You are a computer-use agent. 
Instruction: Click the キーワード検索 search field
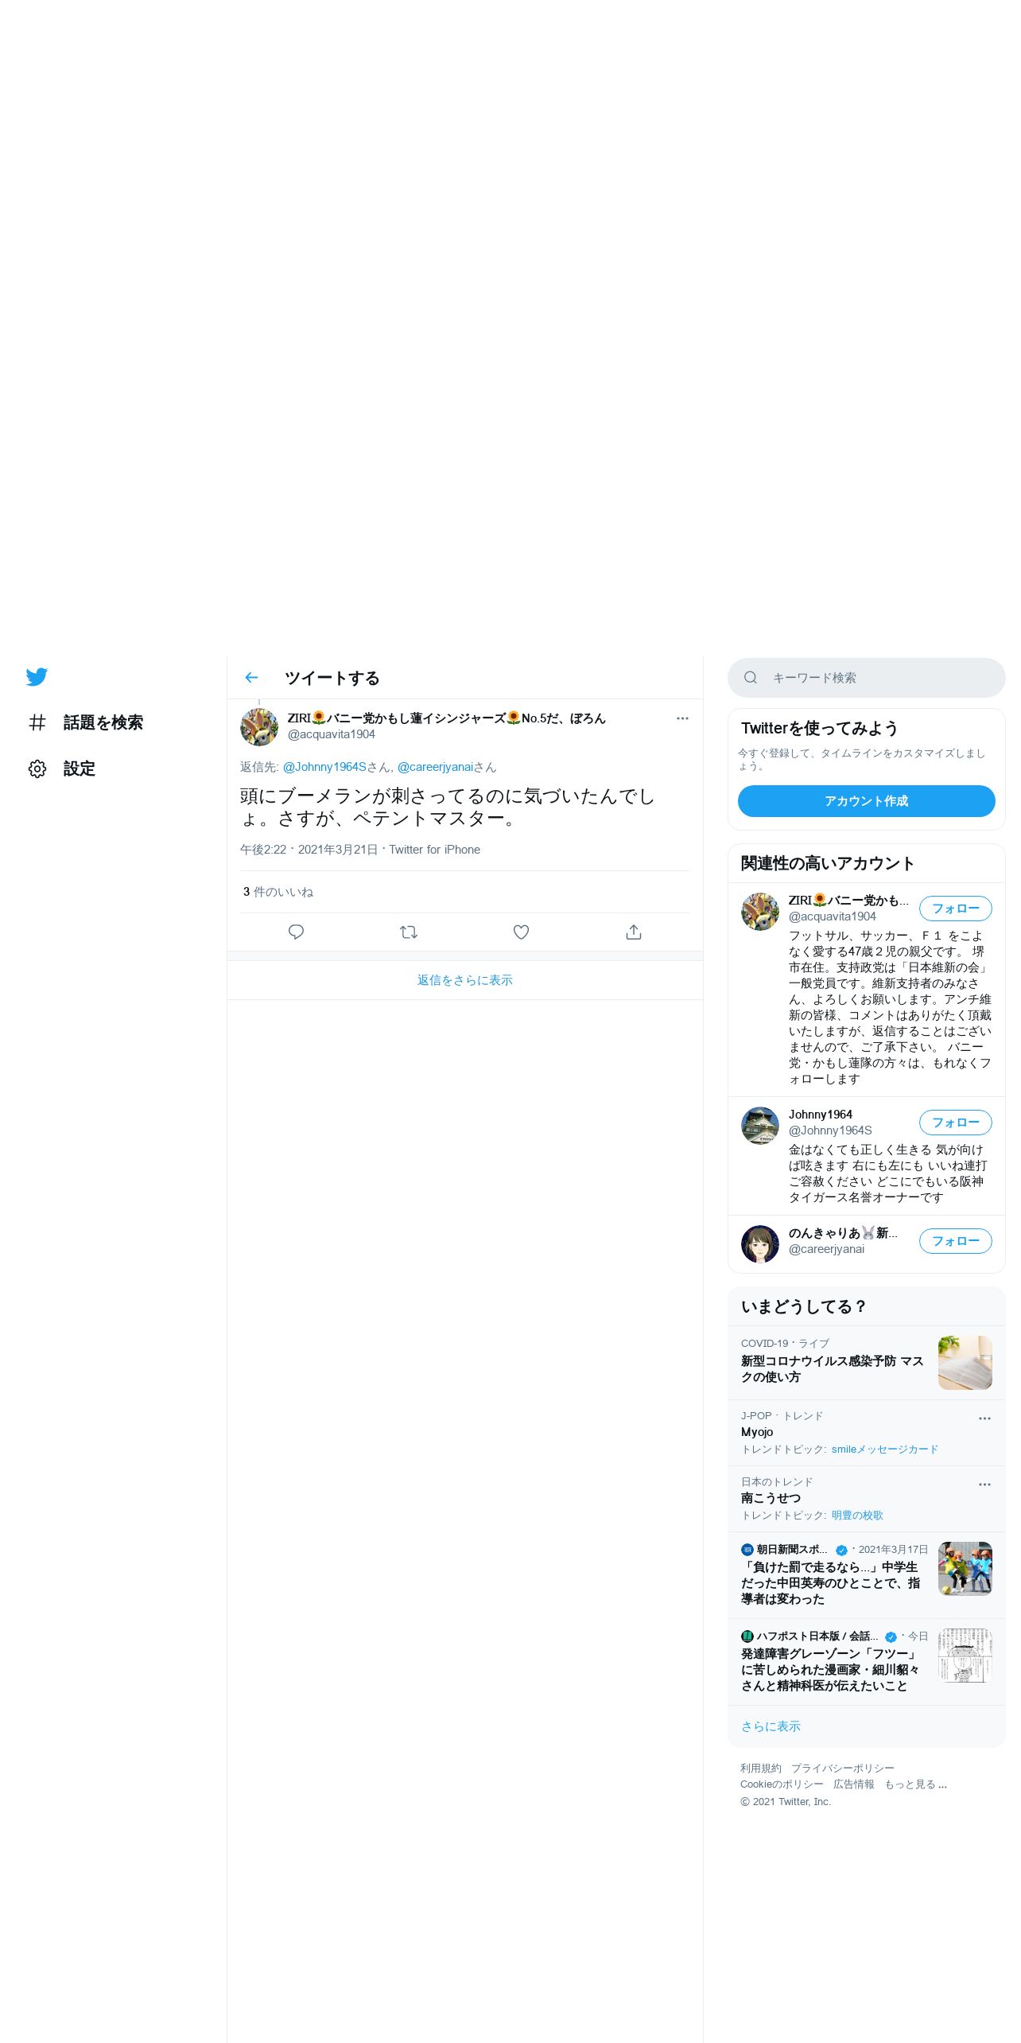pyautogui.click(x=867, y=678)
